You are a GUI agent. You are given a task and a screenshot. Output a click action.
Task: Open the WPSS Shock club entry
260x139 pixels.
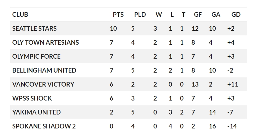[x=32, y=98]
